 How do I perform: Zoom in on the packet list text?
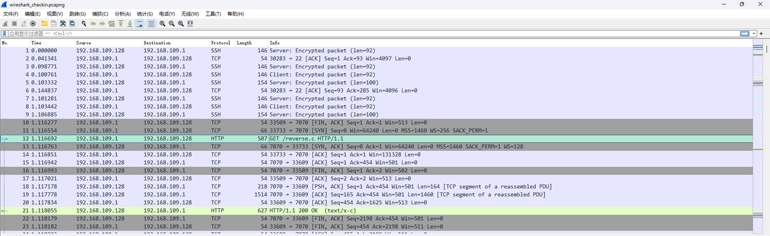tap(162, 23)
